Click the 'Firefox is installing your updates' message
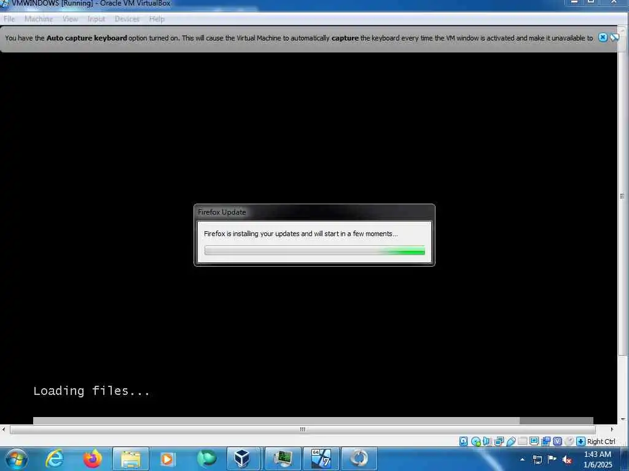This screenshot has width=629, height=471. point(300,234)
